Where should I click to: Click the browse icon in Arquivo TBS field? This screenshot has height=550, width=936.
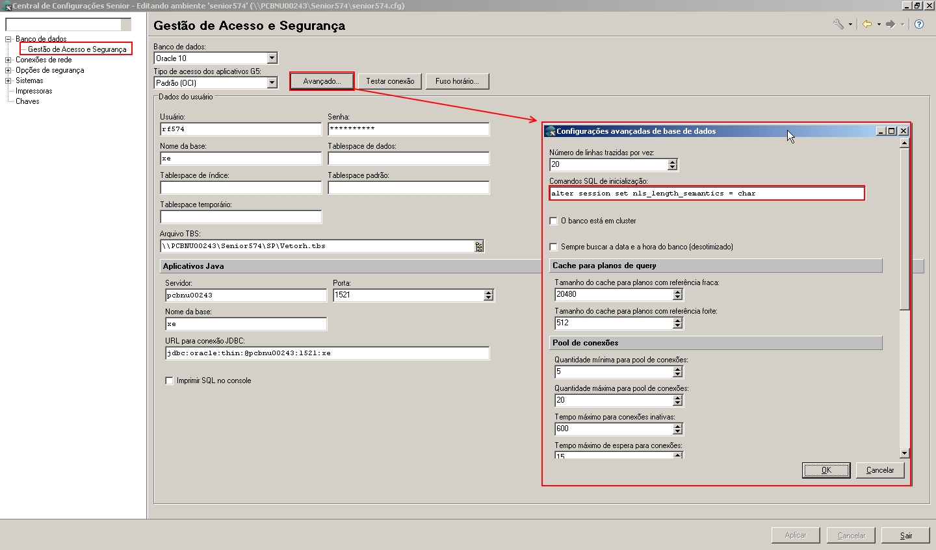point(479,246)
